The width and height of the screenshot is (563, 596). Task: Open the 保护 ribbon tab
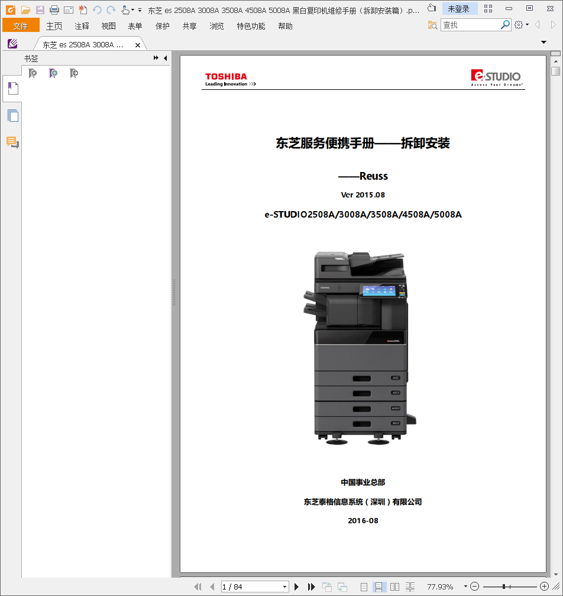coord(162,26)
